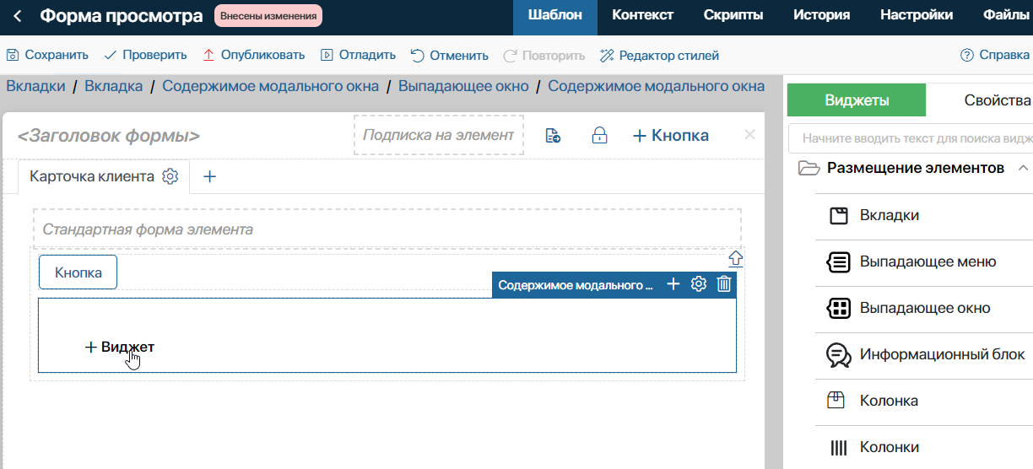Add a new tab with plus icon
1033x469 pixels.
point(210,176)
